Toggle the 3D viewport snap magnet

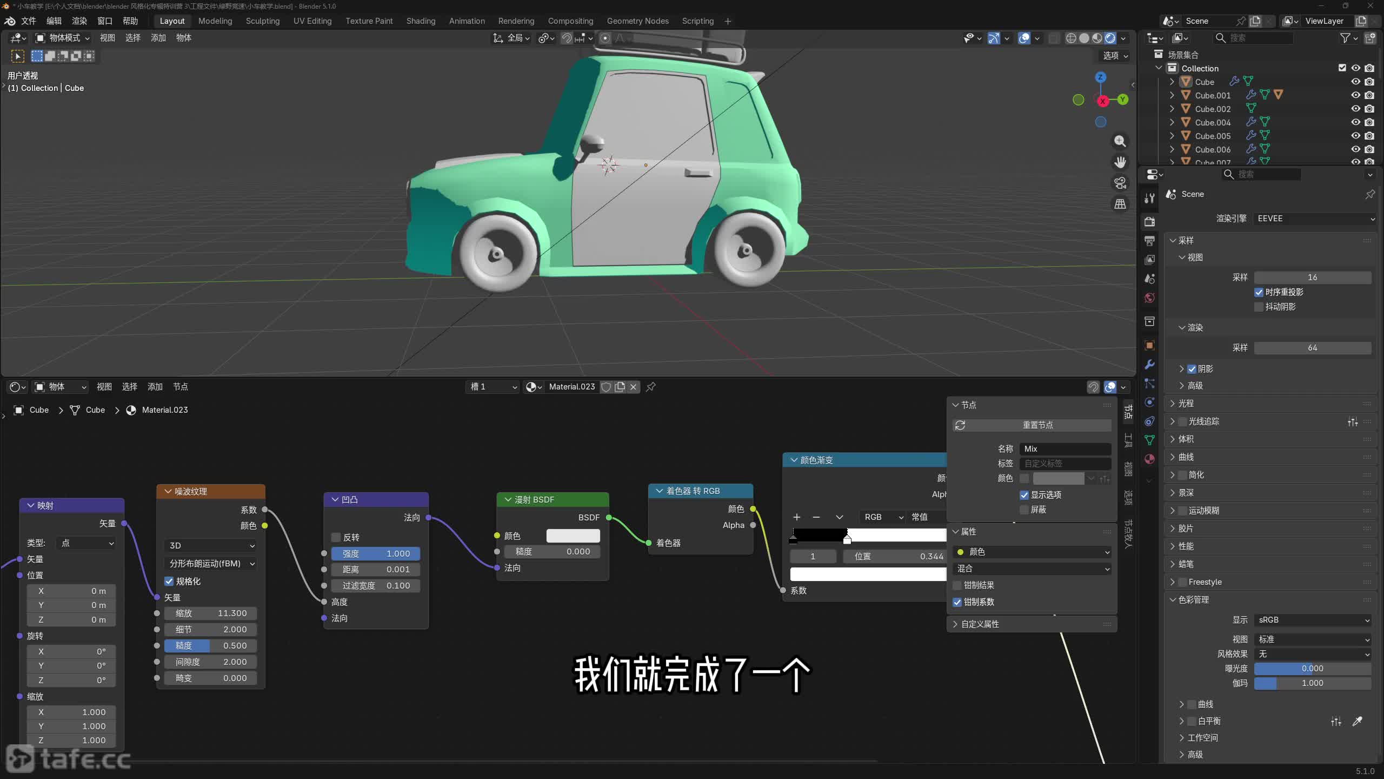tap(567, 38)
